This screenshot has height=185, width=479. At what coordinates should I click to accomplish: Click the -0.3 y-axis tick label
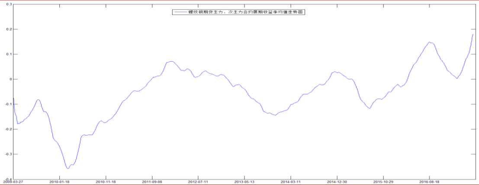8,154
